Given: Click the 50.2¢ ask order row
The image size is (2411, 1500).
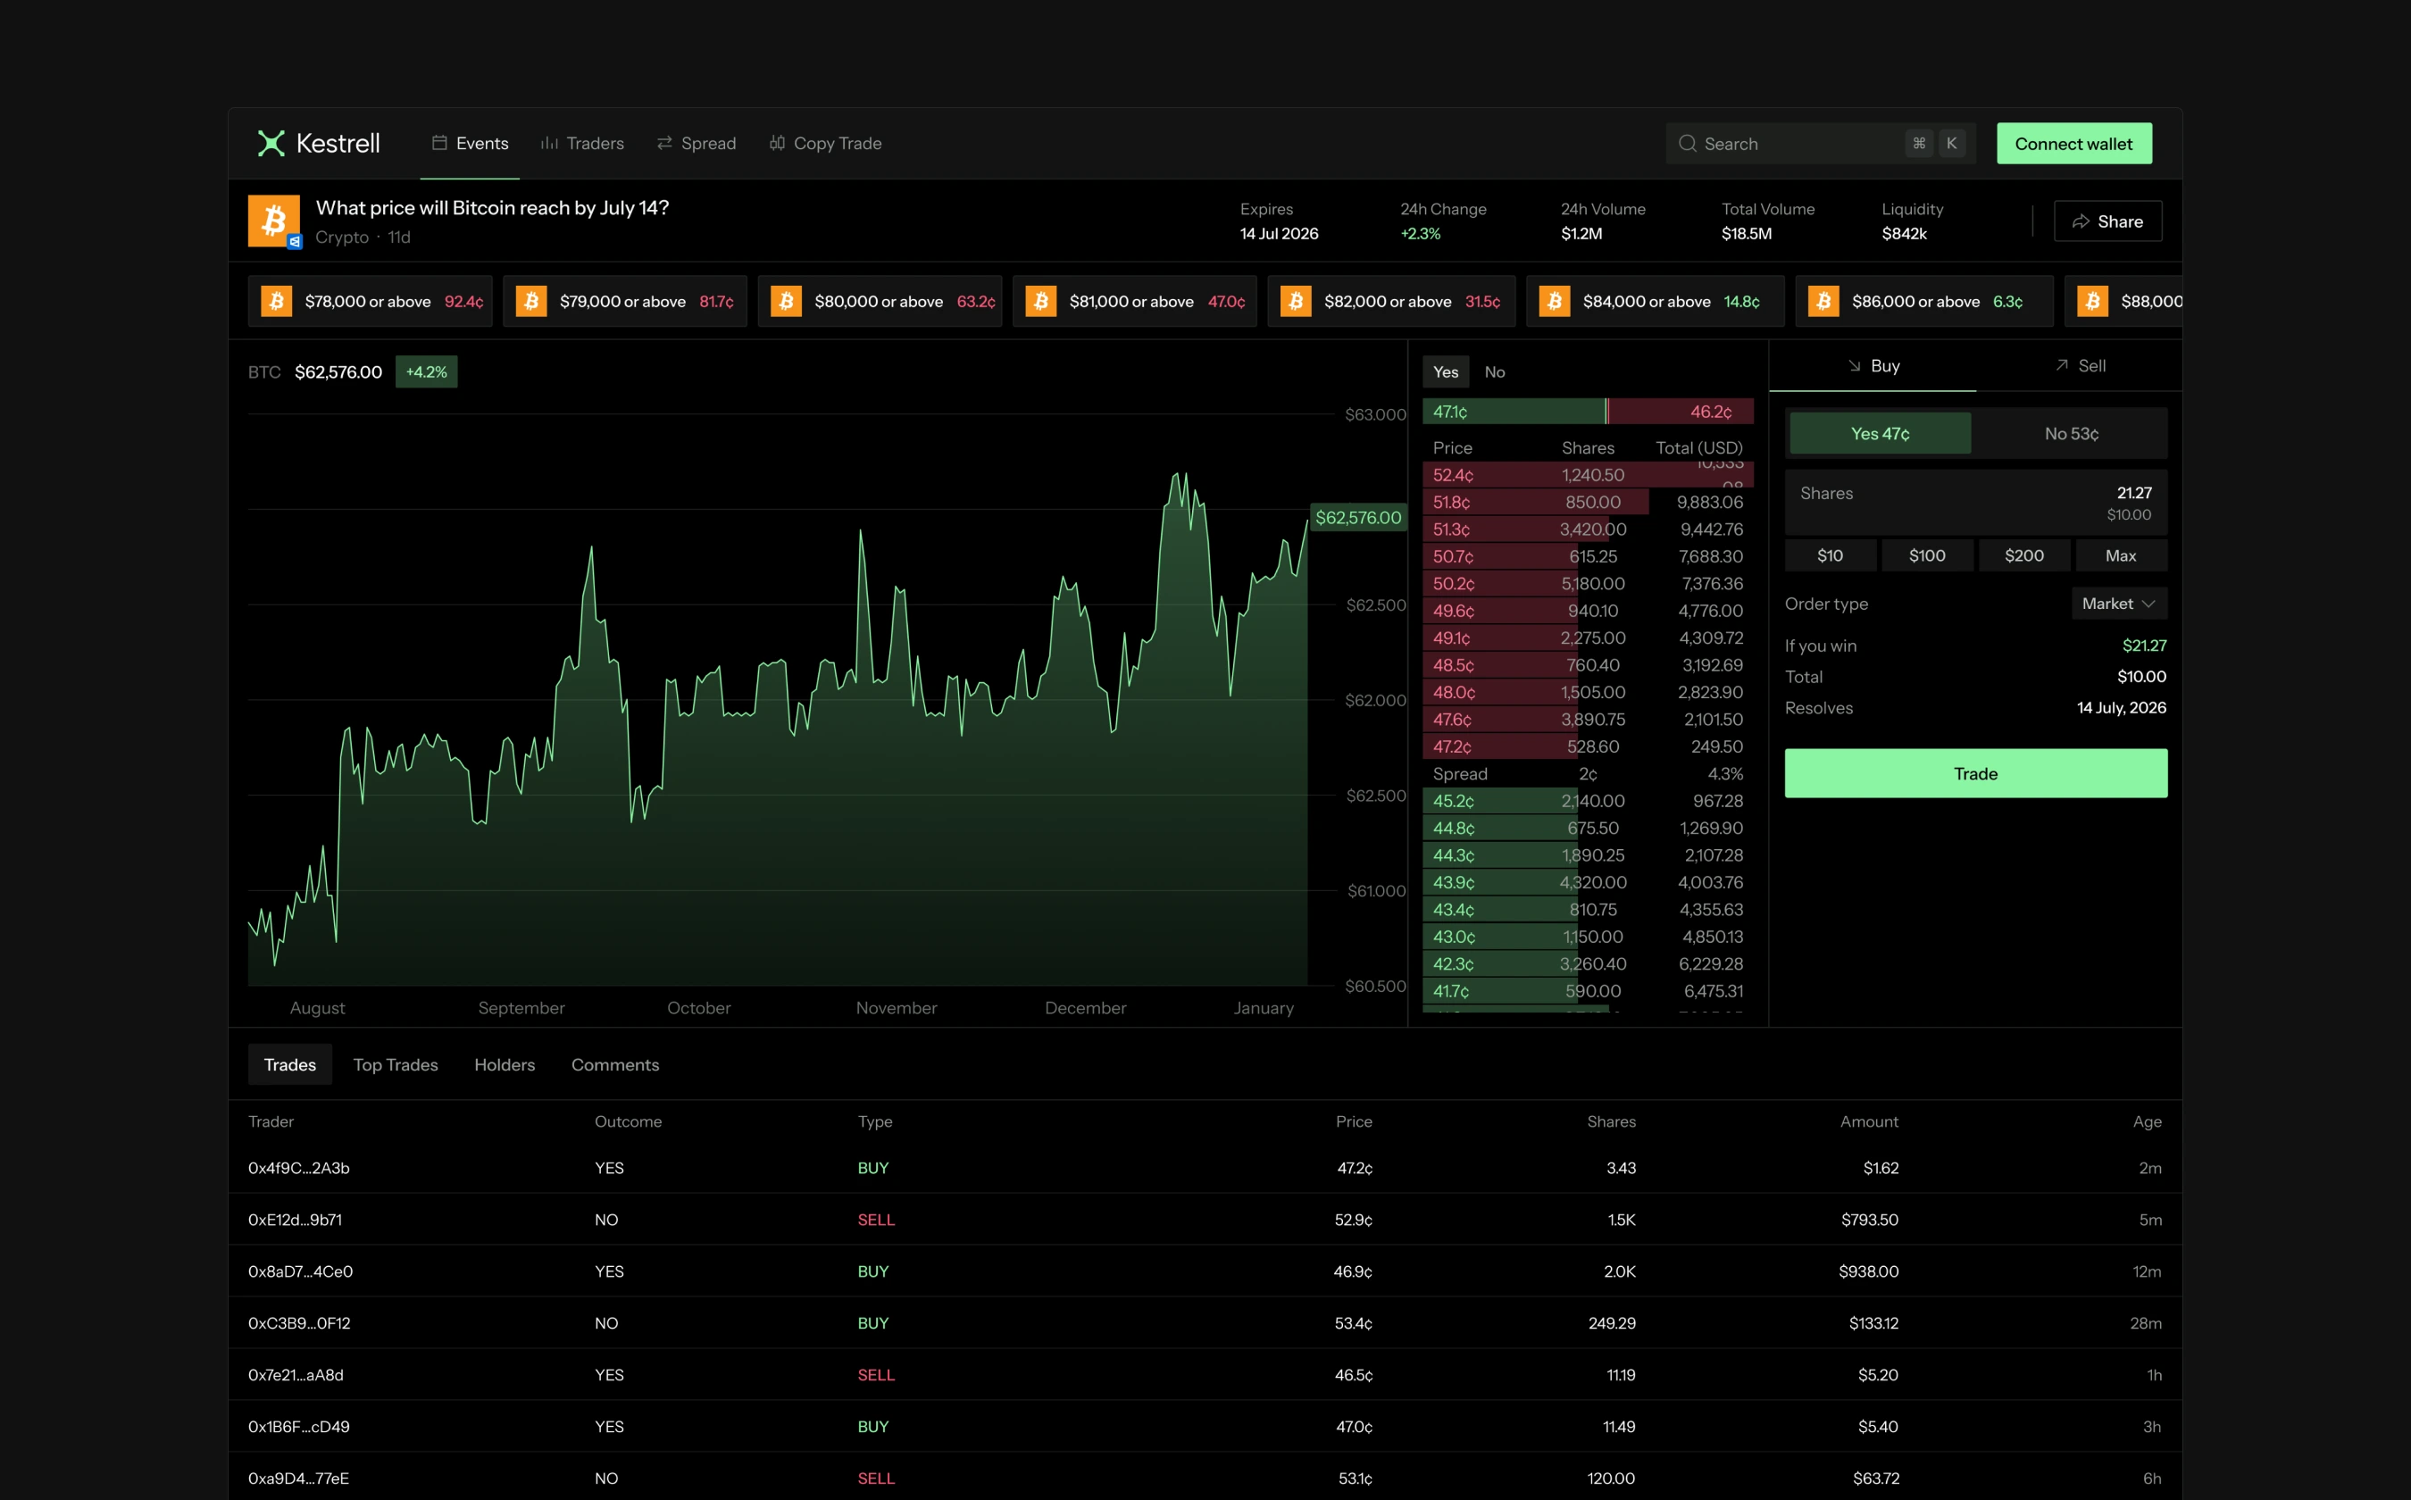Looking at the screenshot, I should click(1588, 583).
